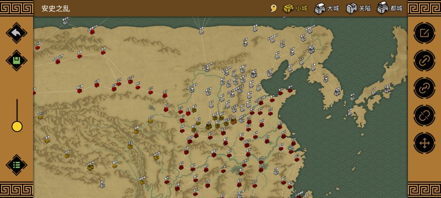Select the large dark-yellow capital castle in central China
The image size is (441, 198).
point(208,126)
